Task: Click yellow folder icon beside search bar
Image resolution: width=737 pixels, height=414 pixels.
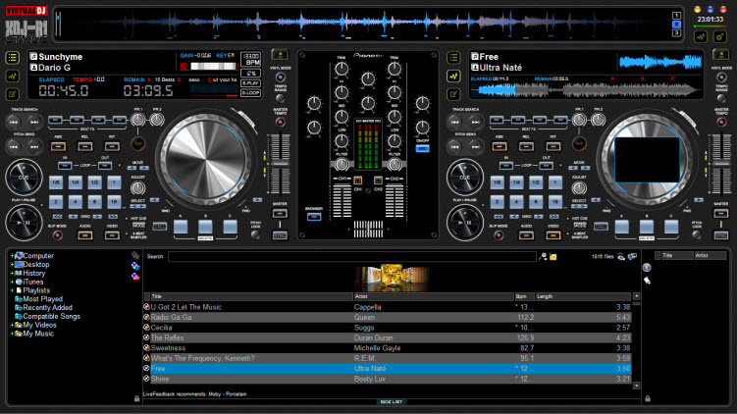Action: [x=553, y=257]
